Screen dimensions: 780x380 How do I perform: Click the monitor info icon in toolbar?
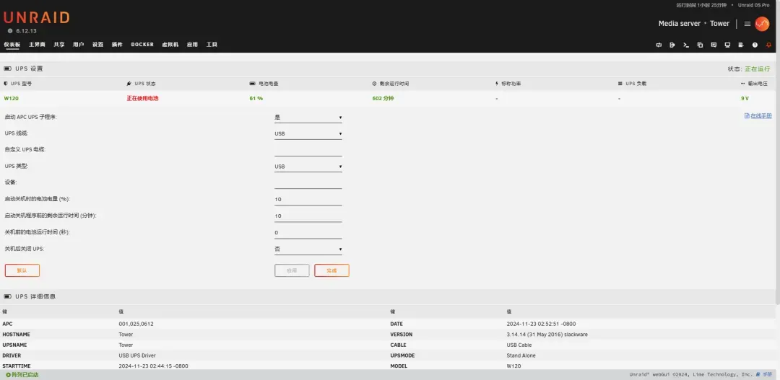727,45
